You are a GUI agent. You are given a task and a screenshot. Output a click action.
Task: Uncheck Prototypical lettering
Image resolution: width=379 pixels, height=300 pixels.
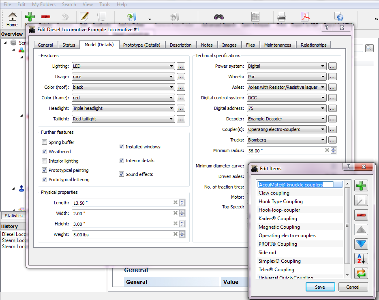point(44,179)
